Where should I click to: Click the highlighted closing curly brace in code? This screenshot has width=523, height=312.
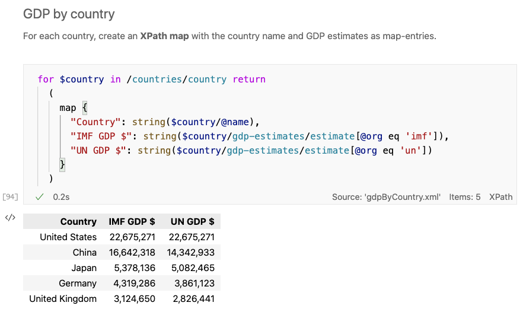click(62, 164)
